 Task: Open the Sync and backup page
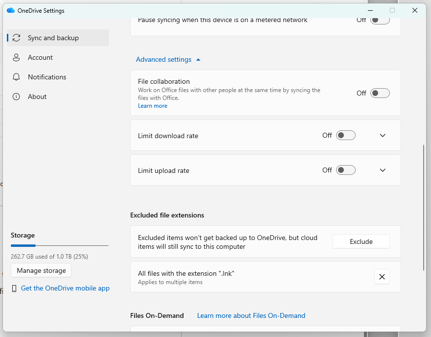coord(58,38)
